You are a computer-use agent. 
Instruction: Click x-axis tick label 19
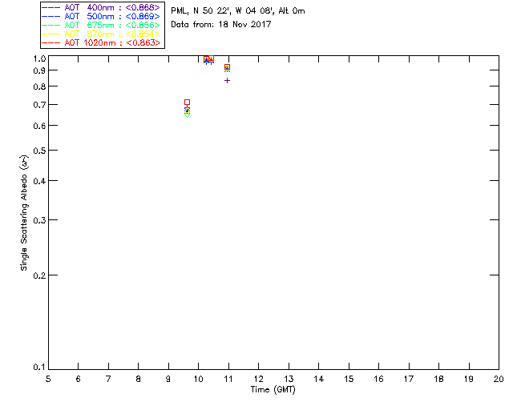[469, 379]
